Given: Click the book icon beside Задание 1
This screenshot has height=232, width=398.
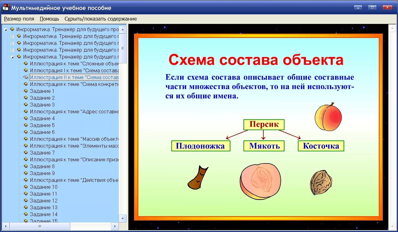Looking at the screenshot, I should 26,91.
